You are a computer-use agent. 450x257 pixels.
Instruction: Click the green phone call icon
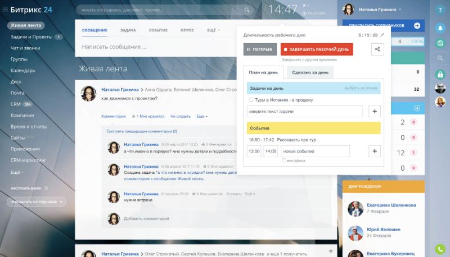click(440, 249)
